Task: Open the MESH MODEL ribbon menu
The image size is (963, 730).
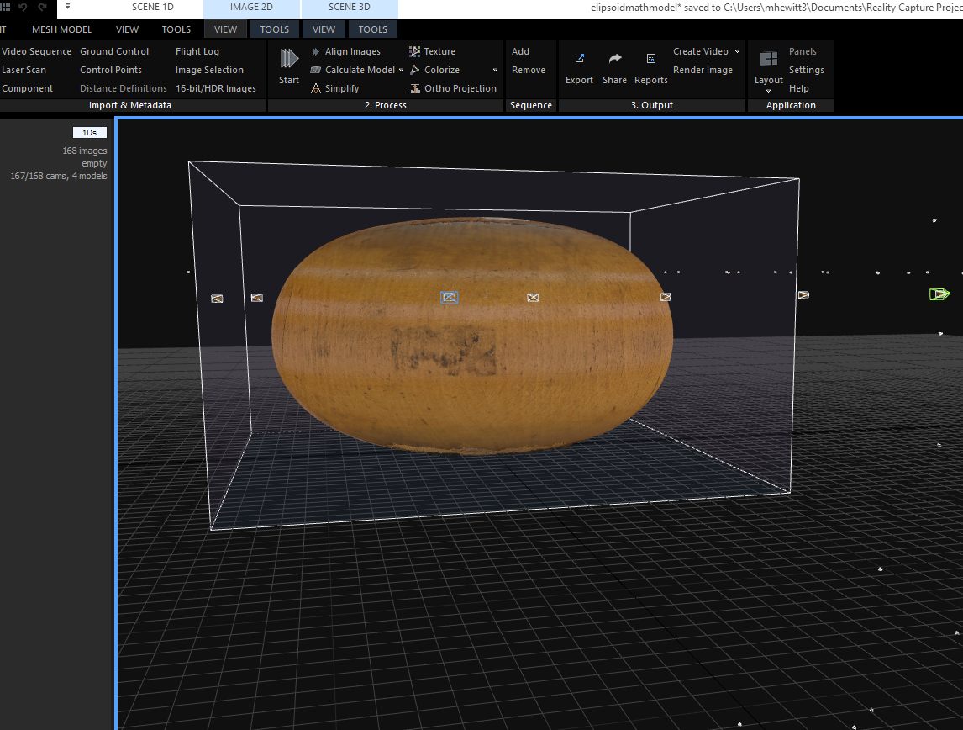Action: [61, 29]
